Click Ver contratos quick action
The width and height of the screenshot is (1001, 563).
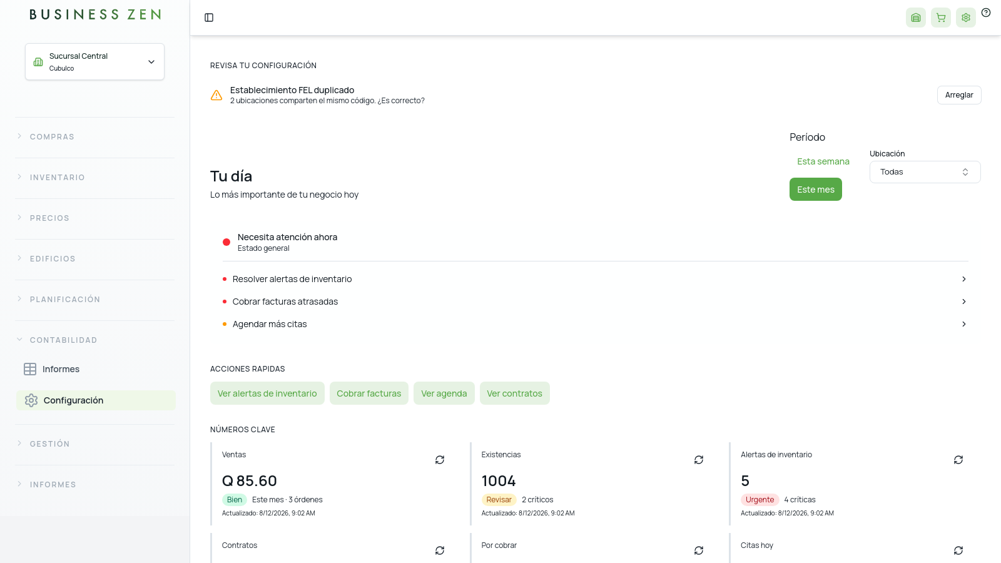coord(515,393)
